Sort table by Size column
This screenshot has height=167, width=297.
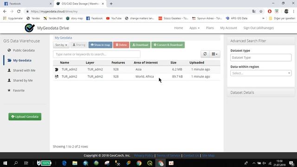(173, 63)
